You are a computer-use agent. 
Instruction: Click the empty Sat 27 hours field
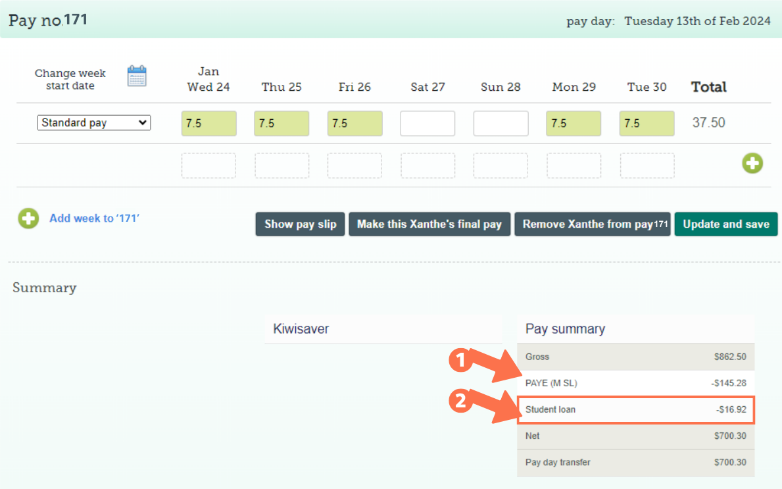click(x=428, y=124)
